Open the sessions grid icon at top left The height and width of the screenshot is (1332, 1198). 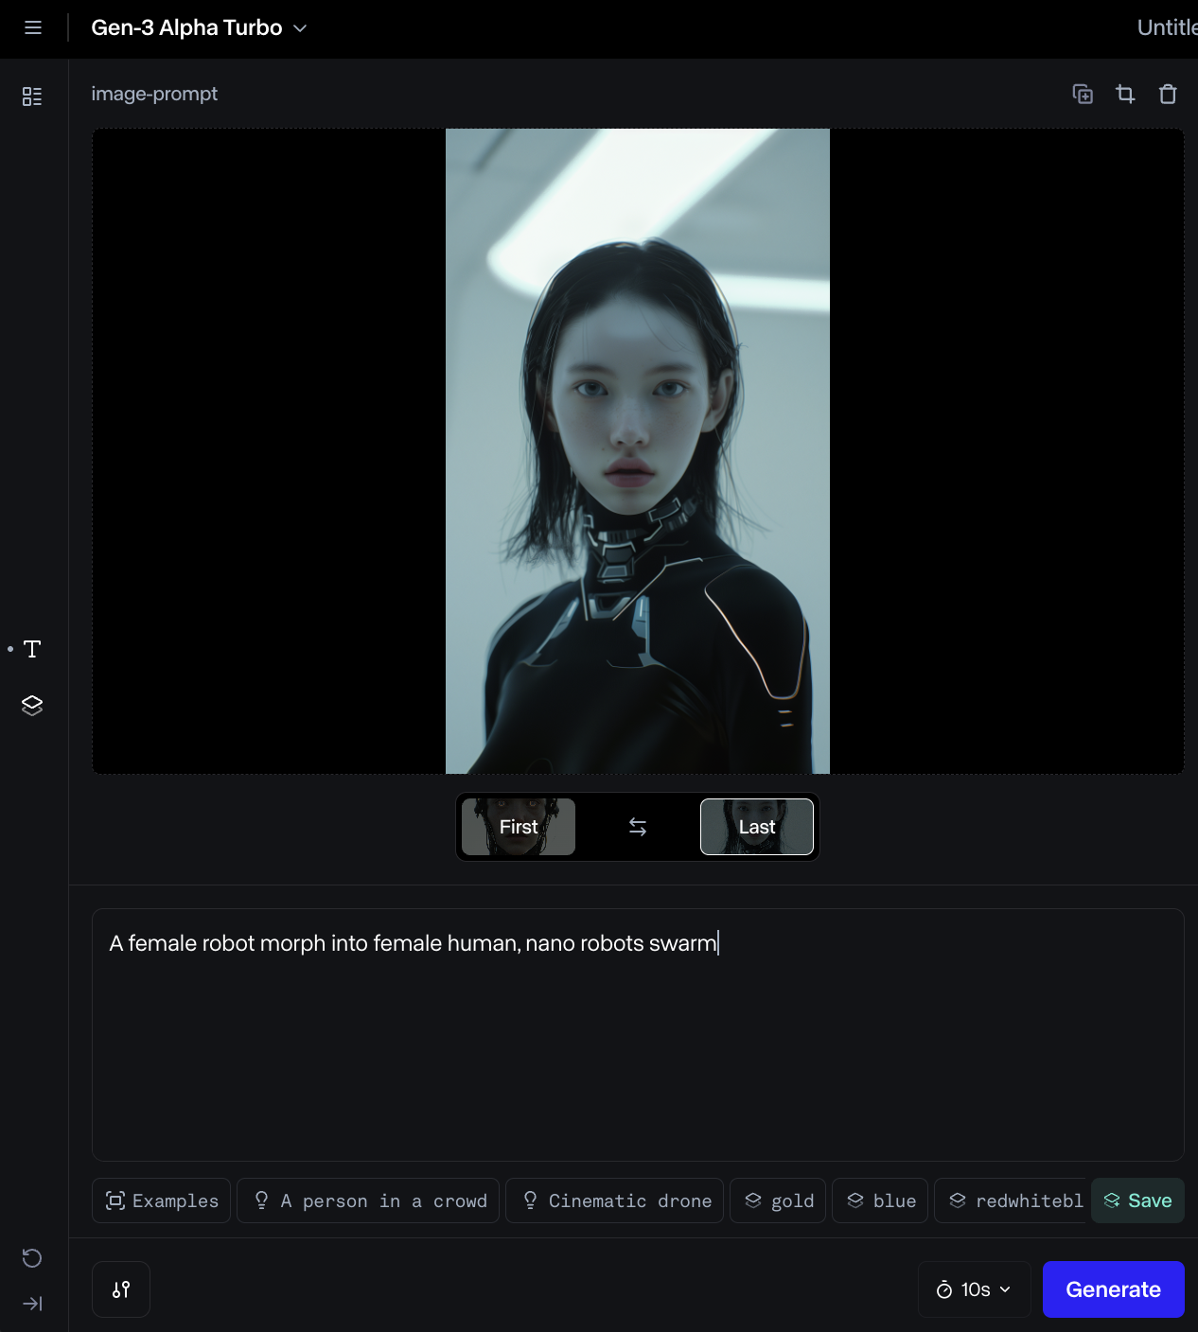pyautogui.click(x=32, y=96)
